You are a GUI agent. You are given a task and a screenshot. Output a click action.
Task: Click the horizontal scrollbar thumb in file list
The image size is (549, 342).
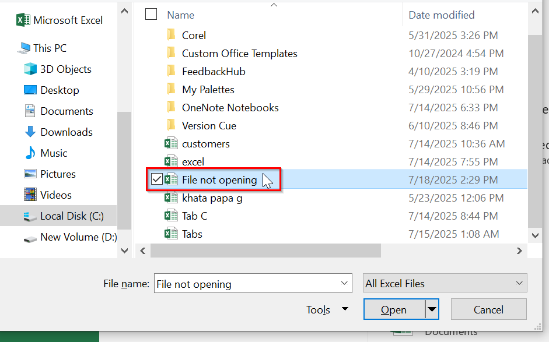[265, 251]
